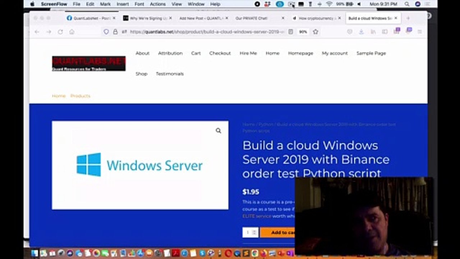
Task: Open the Testimonials page
Action: click(x=170, y=74)
